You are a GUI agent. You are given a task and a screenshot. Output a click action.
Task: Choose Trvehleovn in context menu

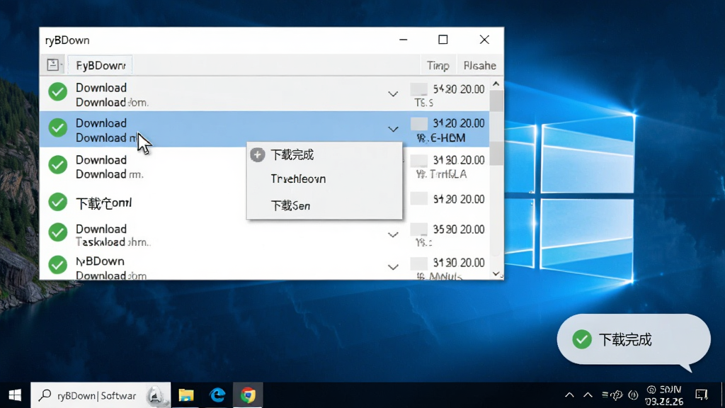[x=324, y=179]
